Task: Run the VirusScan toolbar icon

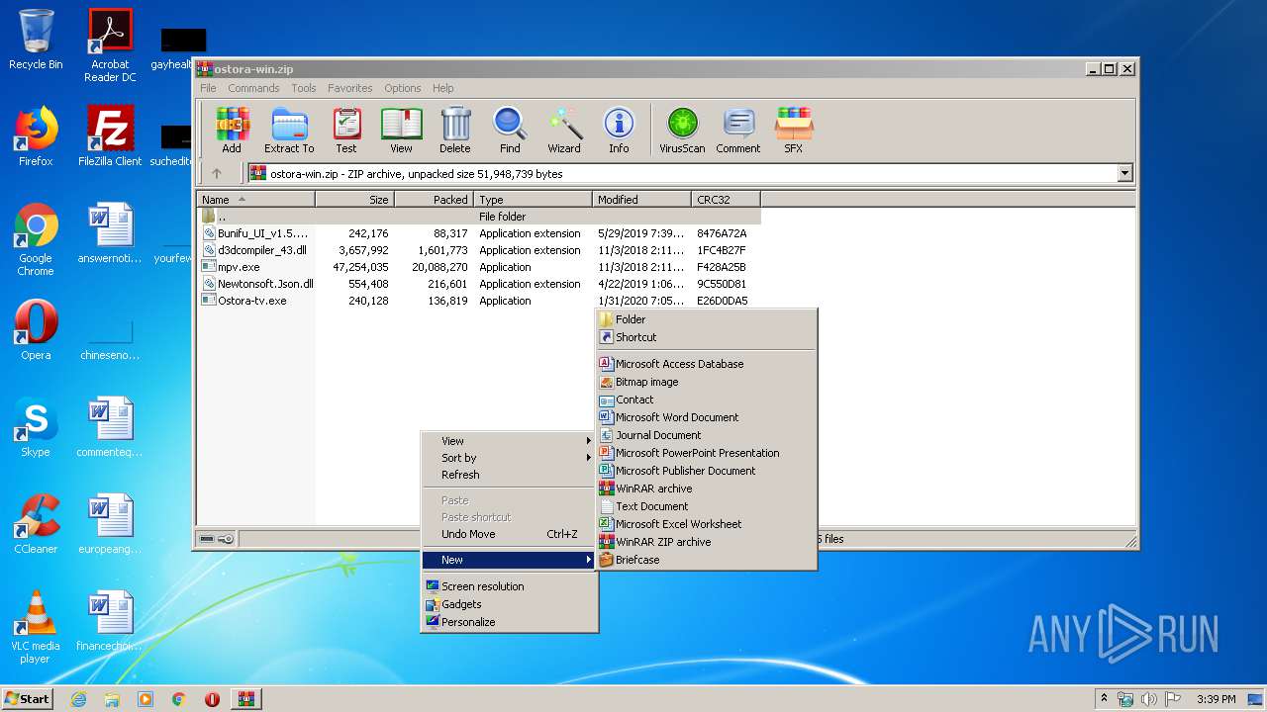Action: tap(682, 131)
